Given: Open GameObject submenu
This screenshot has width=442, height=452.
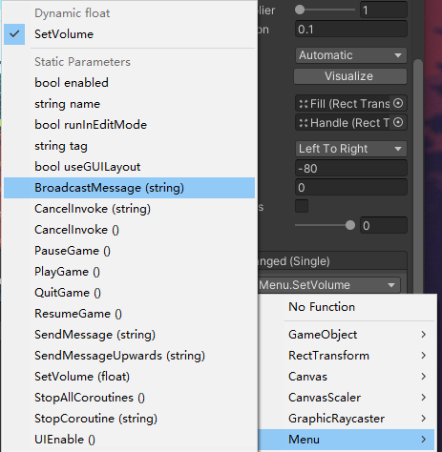Looking at the screenshot, I should 347,335.
